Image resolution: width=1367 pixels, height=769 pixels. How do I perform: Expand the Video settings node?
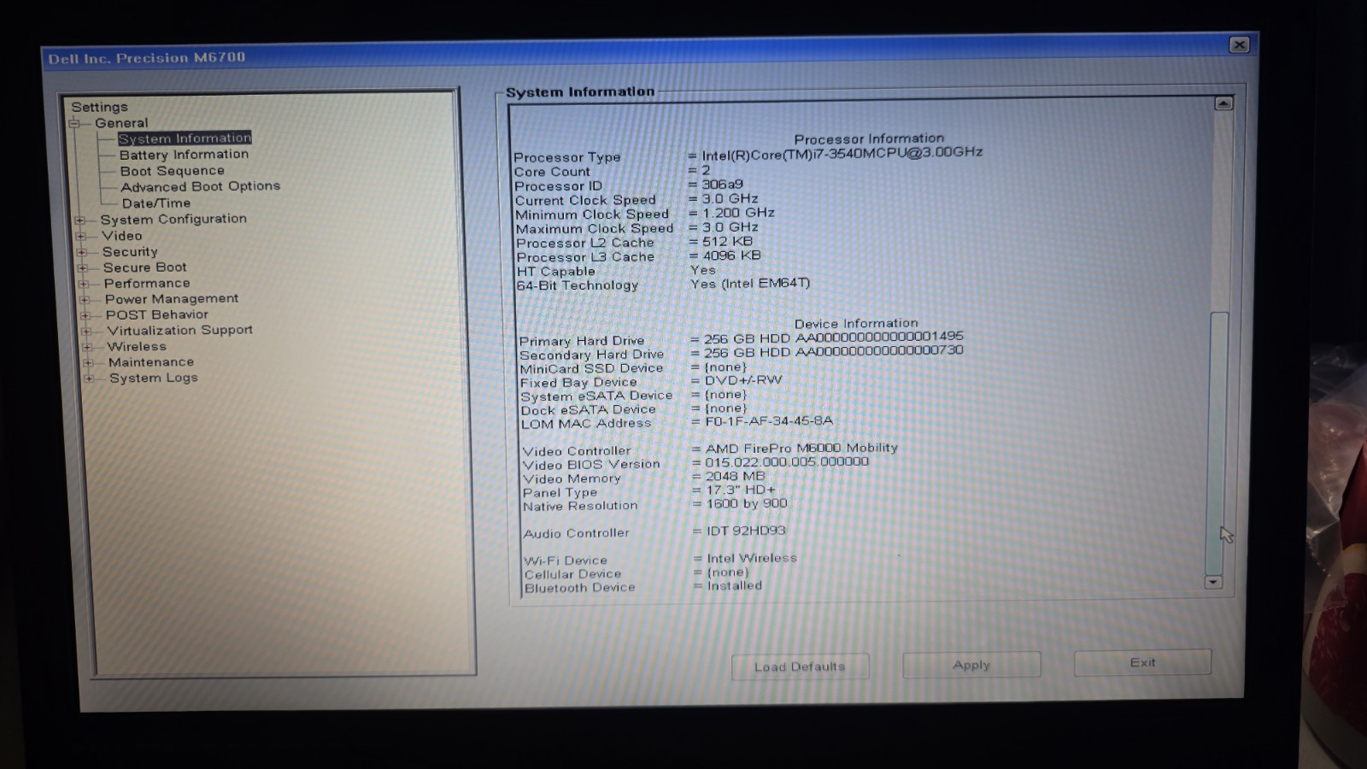point(80,237)
